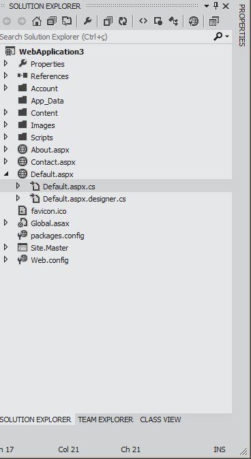Screen dimensions: 251x459
Task: Click the Properties wrench toolbar icon
Action: [x=87, y=21]
